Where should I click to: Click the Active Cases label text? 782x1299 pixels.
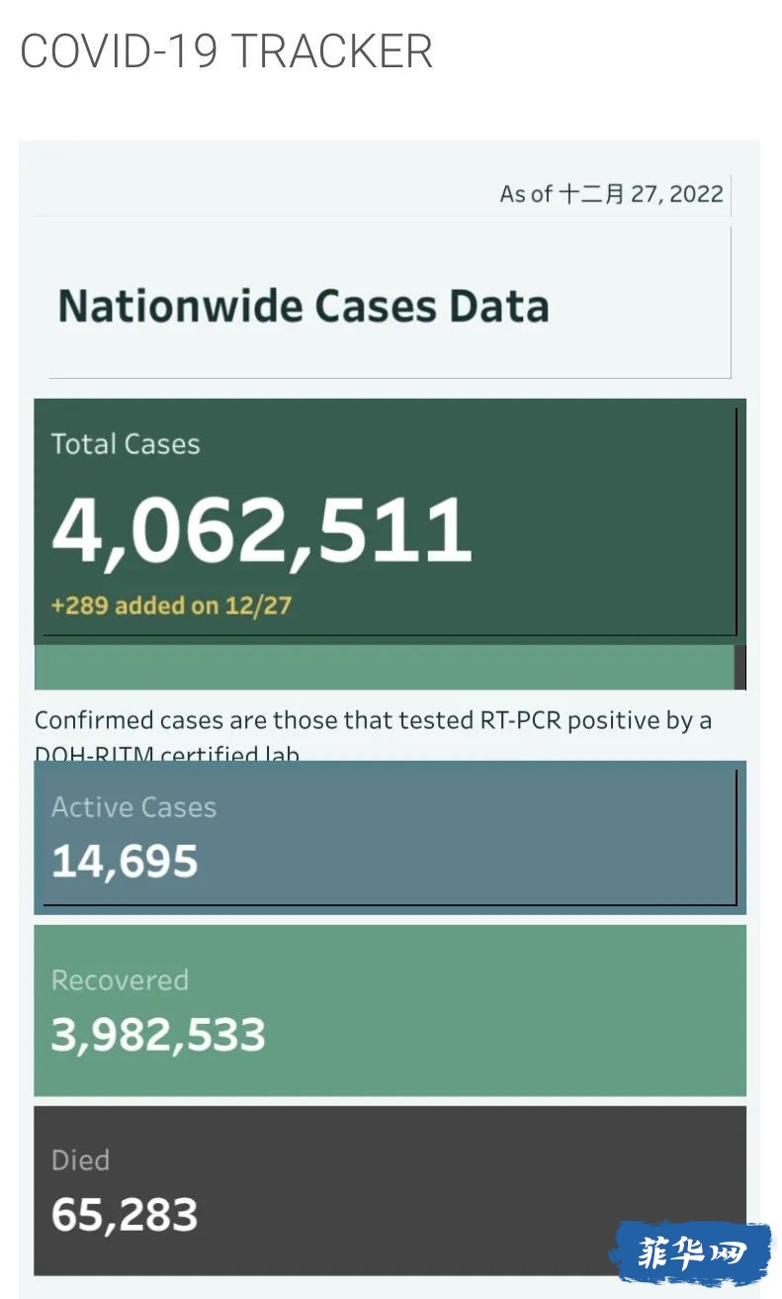(133, 807)
